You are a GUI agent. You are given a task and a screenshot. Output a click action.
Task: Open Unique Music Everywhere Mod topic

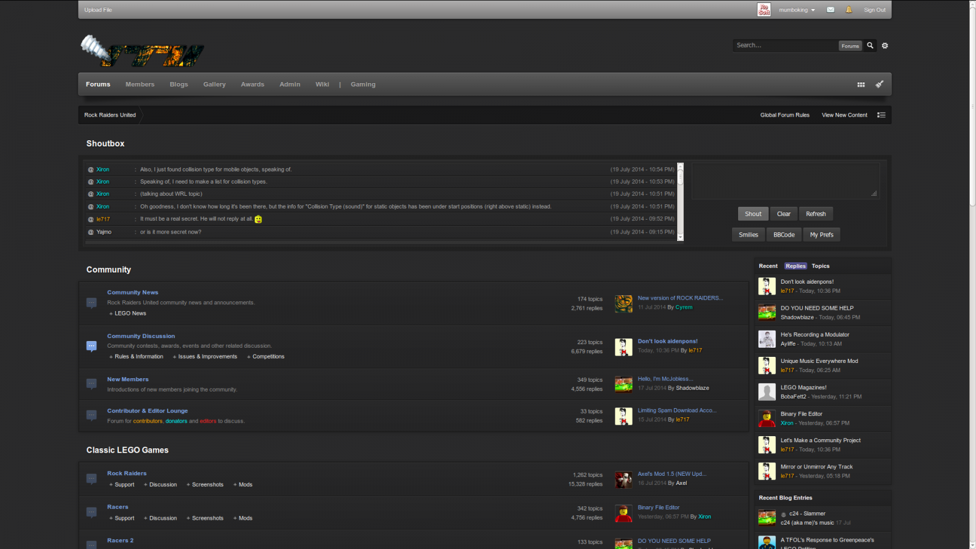point(819,361)
